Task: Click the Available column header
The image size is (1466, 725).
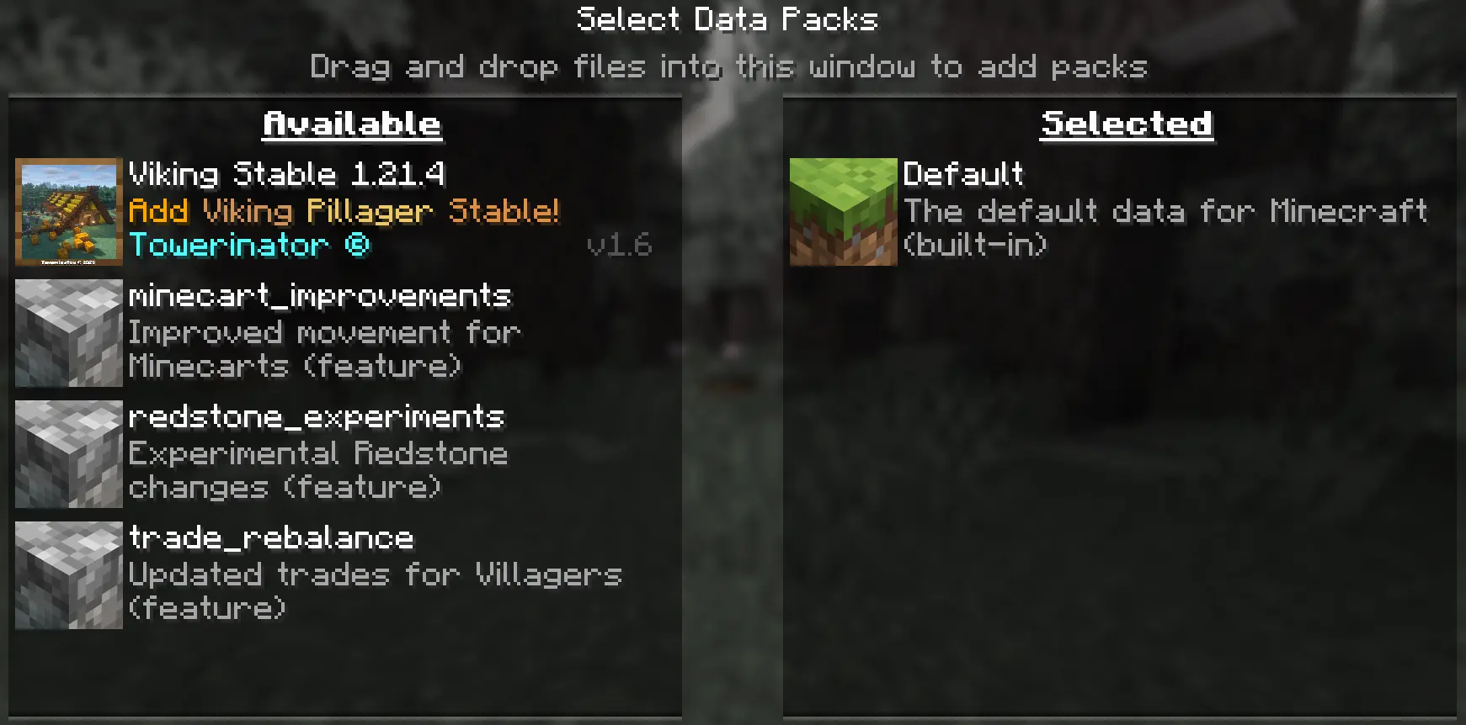Action: [x=352, y=124]
